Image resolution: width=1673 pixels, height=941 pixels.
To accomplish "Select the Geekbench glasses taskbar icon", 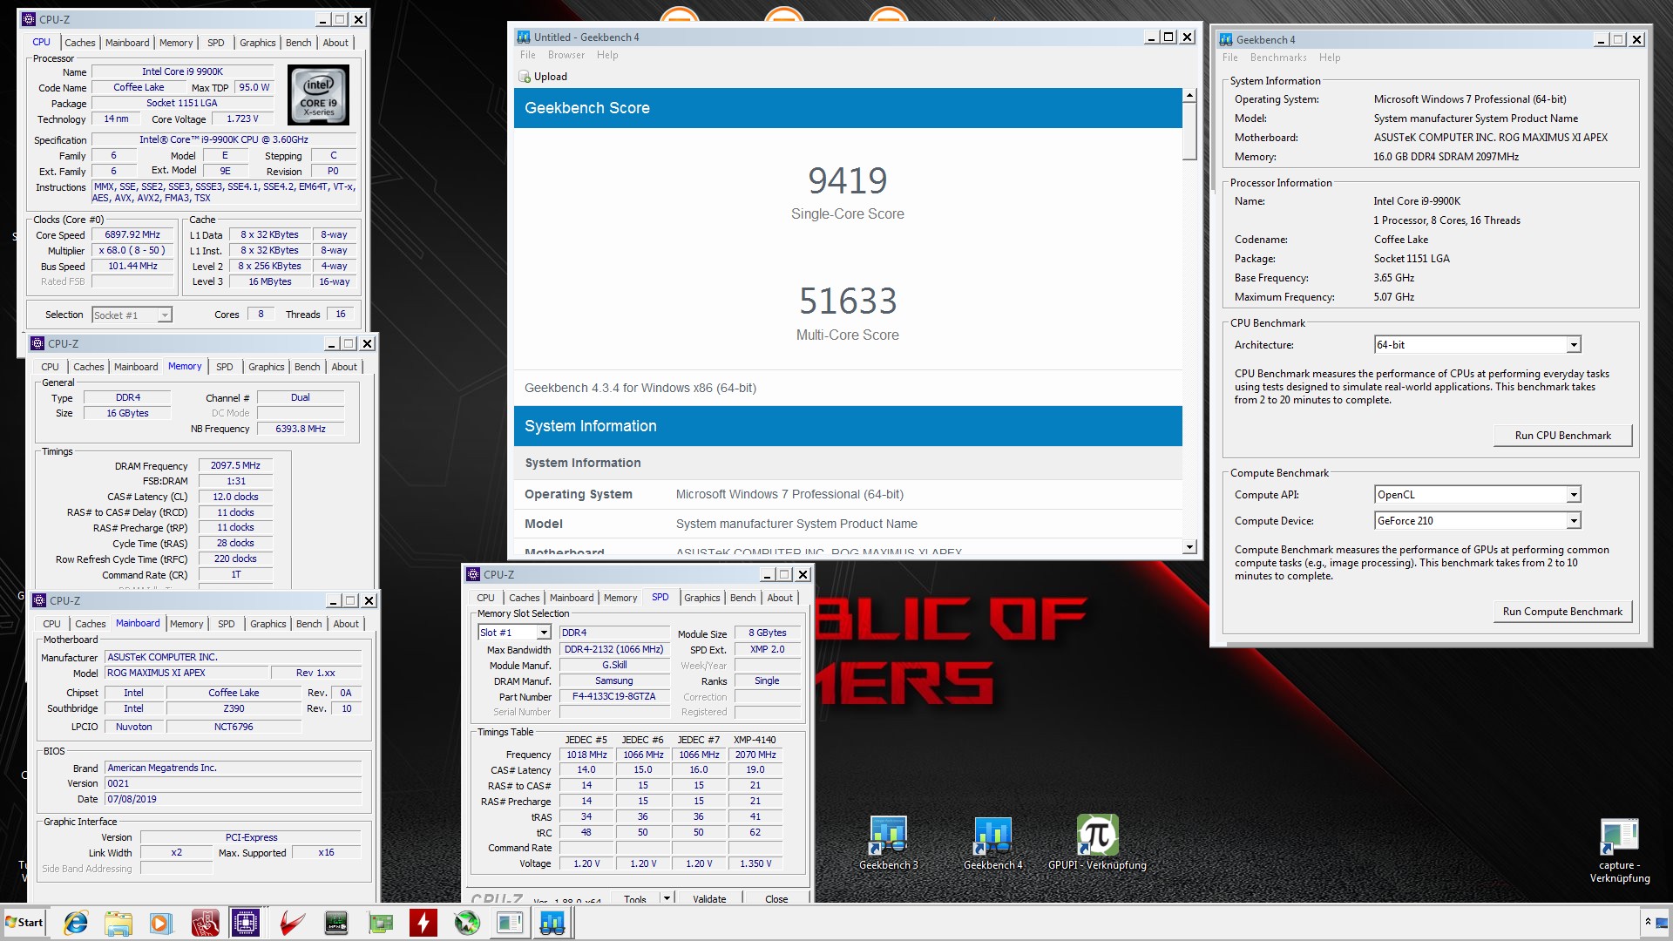I will 552,923.
